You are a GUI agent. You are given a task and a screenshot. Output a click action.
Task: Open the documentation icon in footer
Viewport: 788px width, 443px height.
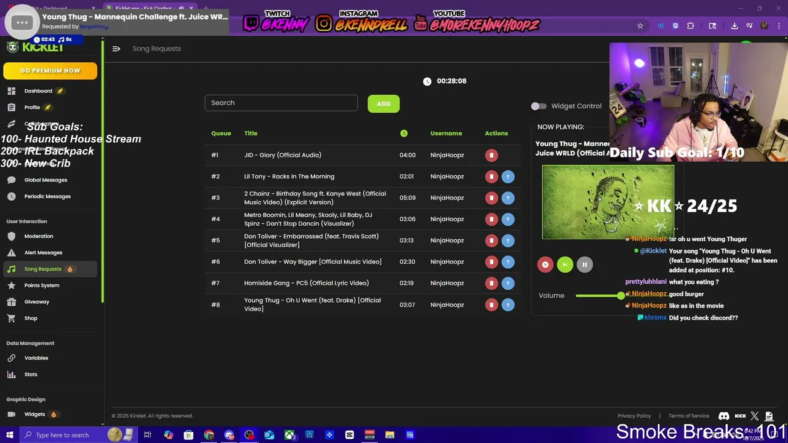point(769,416)
